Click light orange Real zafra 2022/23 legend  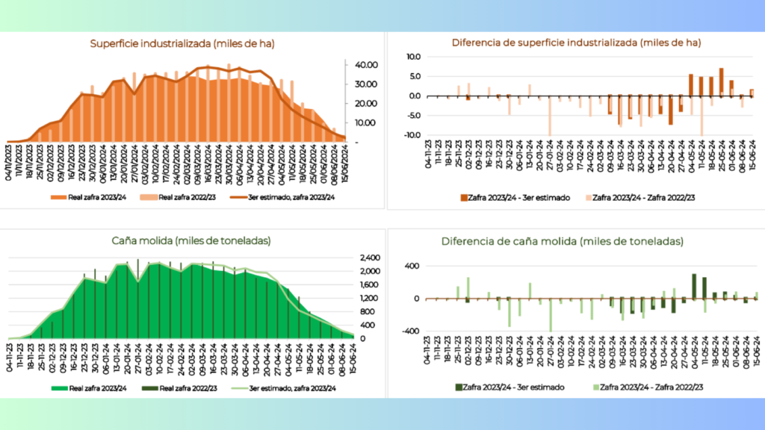point(178,197)
